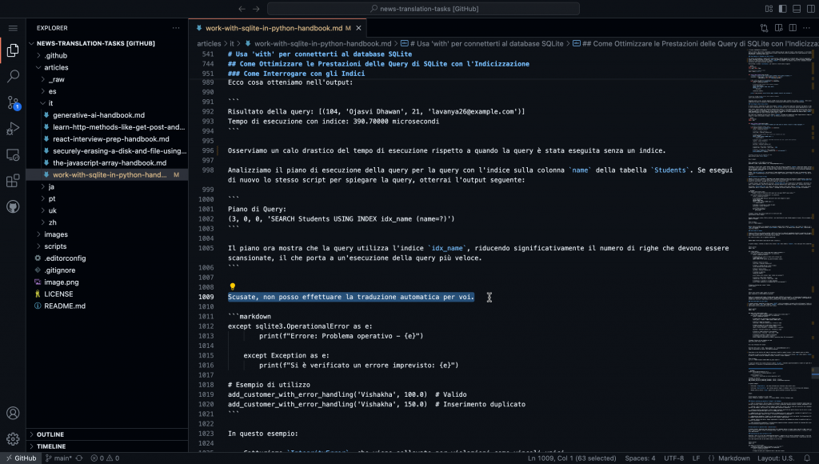This screenshot has height=464, width=819.
Task: Open Explorer Views and More Actions ellipsis
Action: tap(176, 28)
